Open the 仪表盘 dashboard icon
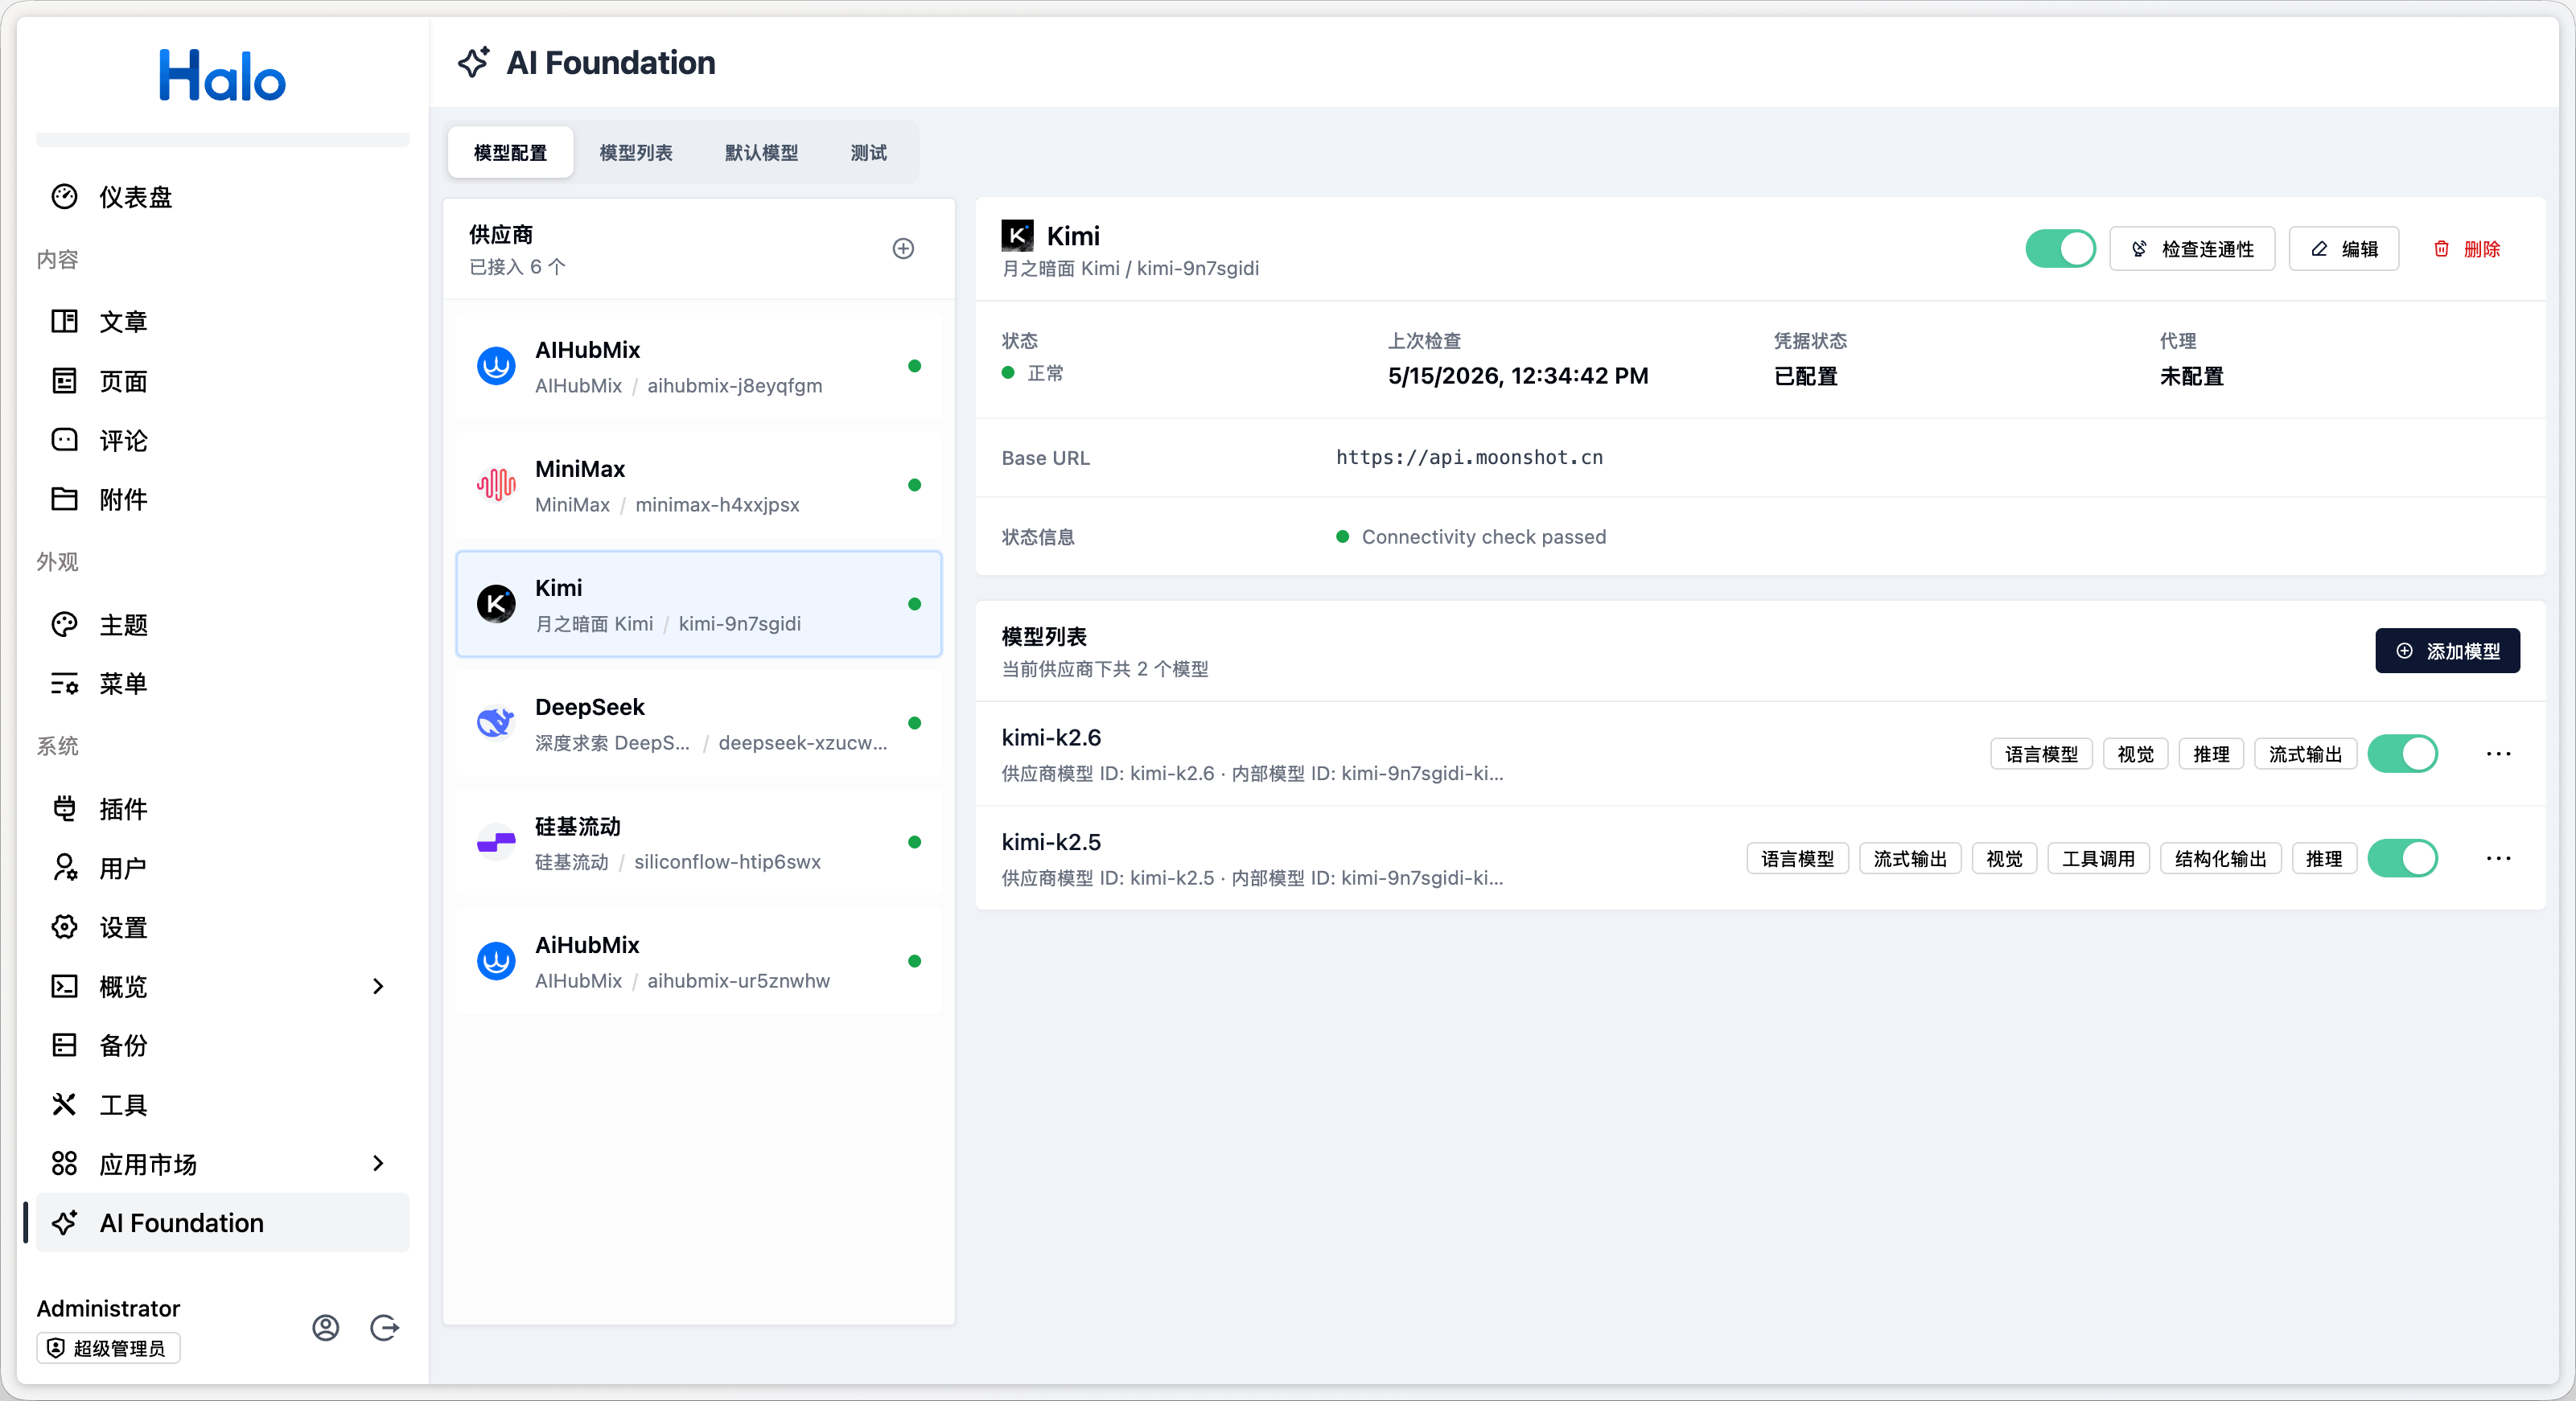 [x=64, y=197]
